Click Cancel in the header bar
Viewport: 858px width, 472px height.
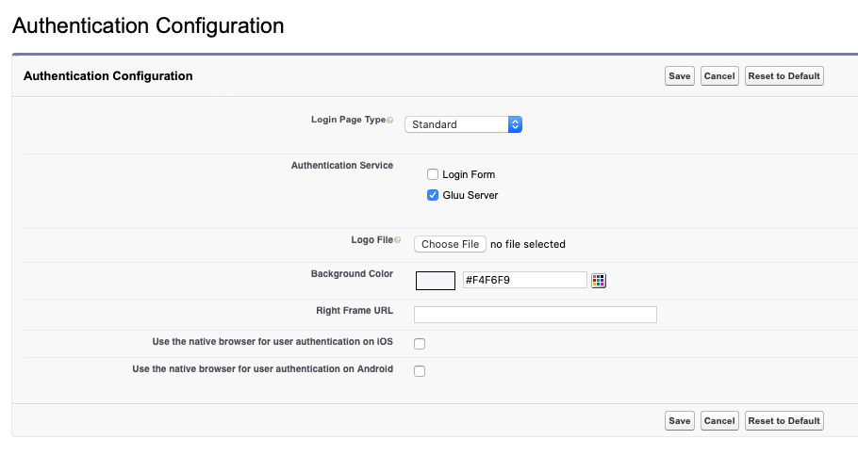tap(719, 76)
